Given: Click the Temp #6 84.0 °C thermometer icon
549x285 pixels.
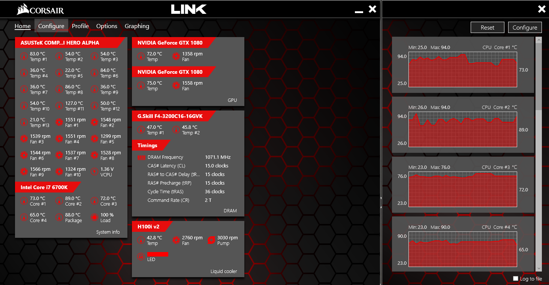Looking at the screenshot, I should pyautogui.click(x=94, y=73).
